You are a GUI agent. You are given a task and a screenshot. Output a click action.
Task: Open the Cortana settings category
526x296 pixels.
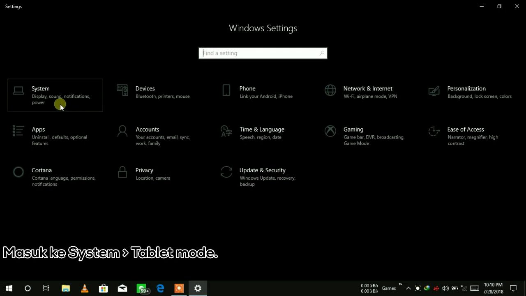tap(55, 177)
